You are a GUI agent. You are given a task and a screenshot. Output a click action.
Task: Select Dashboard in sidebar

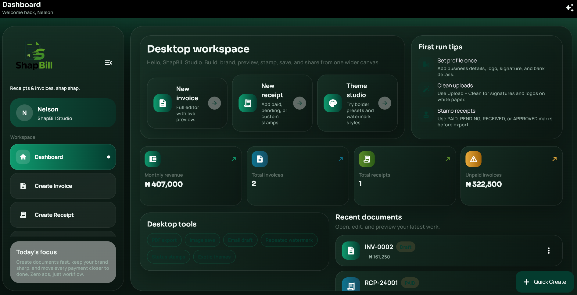(x=63, y=157)
